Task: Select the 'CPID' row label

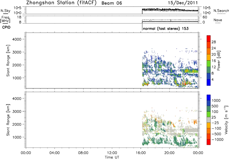Action: (x=6, y=27)
